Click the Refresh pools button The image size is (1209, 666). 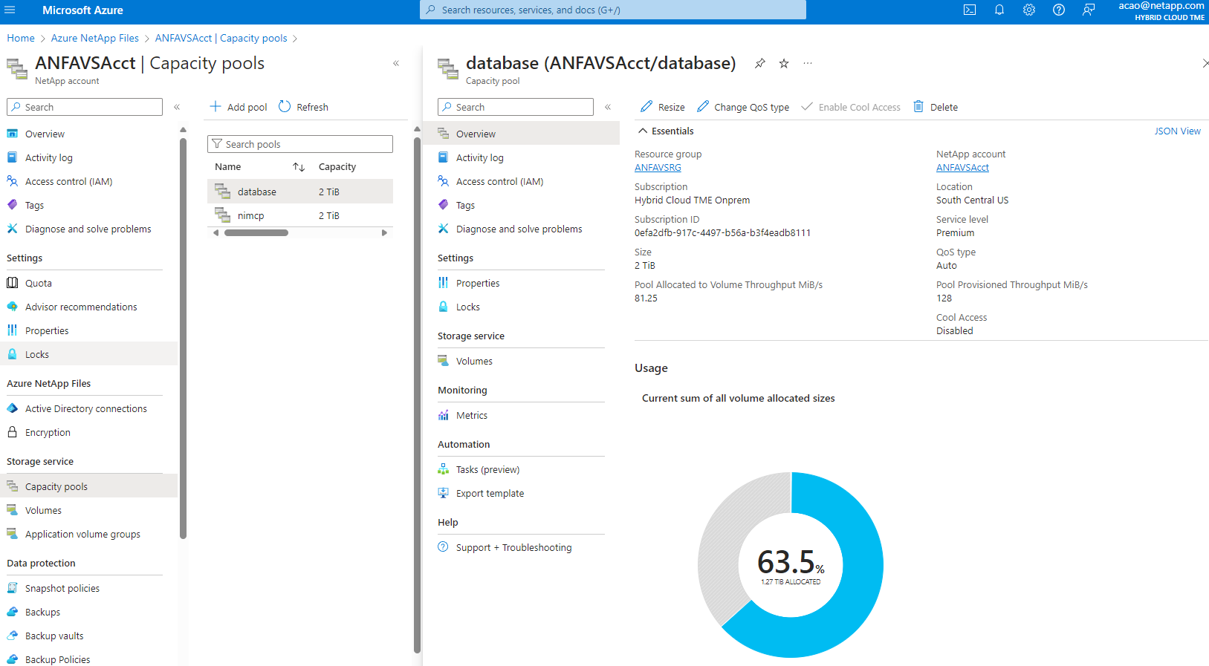pos(303,107)
